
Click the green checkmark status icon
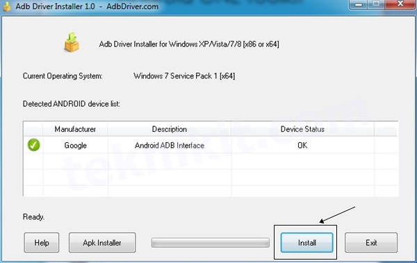[x=34, y=145]
